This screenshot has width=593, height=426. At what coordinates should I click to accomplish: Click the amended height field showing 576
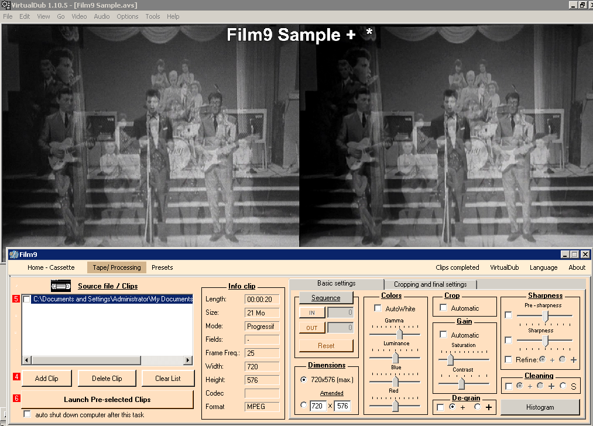click(x=342, y=406)
